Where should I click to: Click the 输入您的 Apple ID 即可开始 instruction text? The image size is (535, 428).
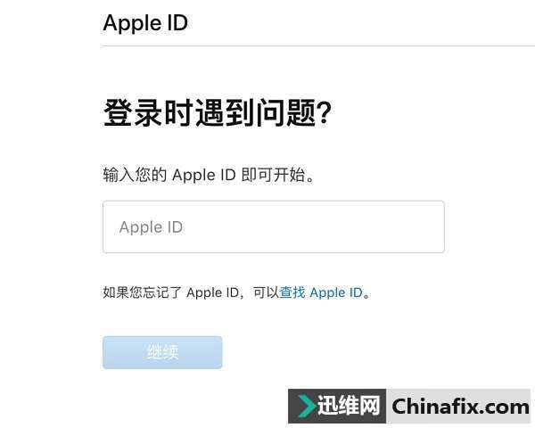208,175
